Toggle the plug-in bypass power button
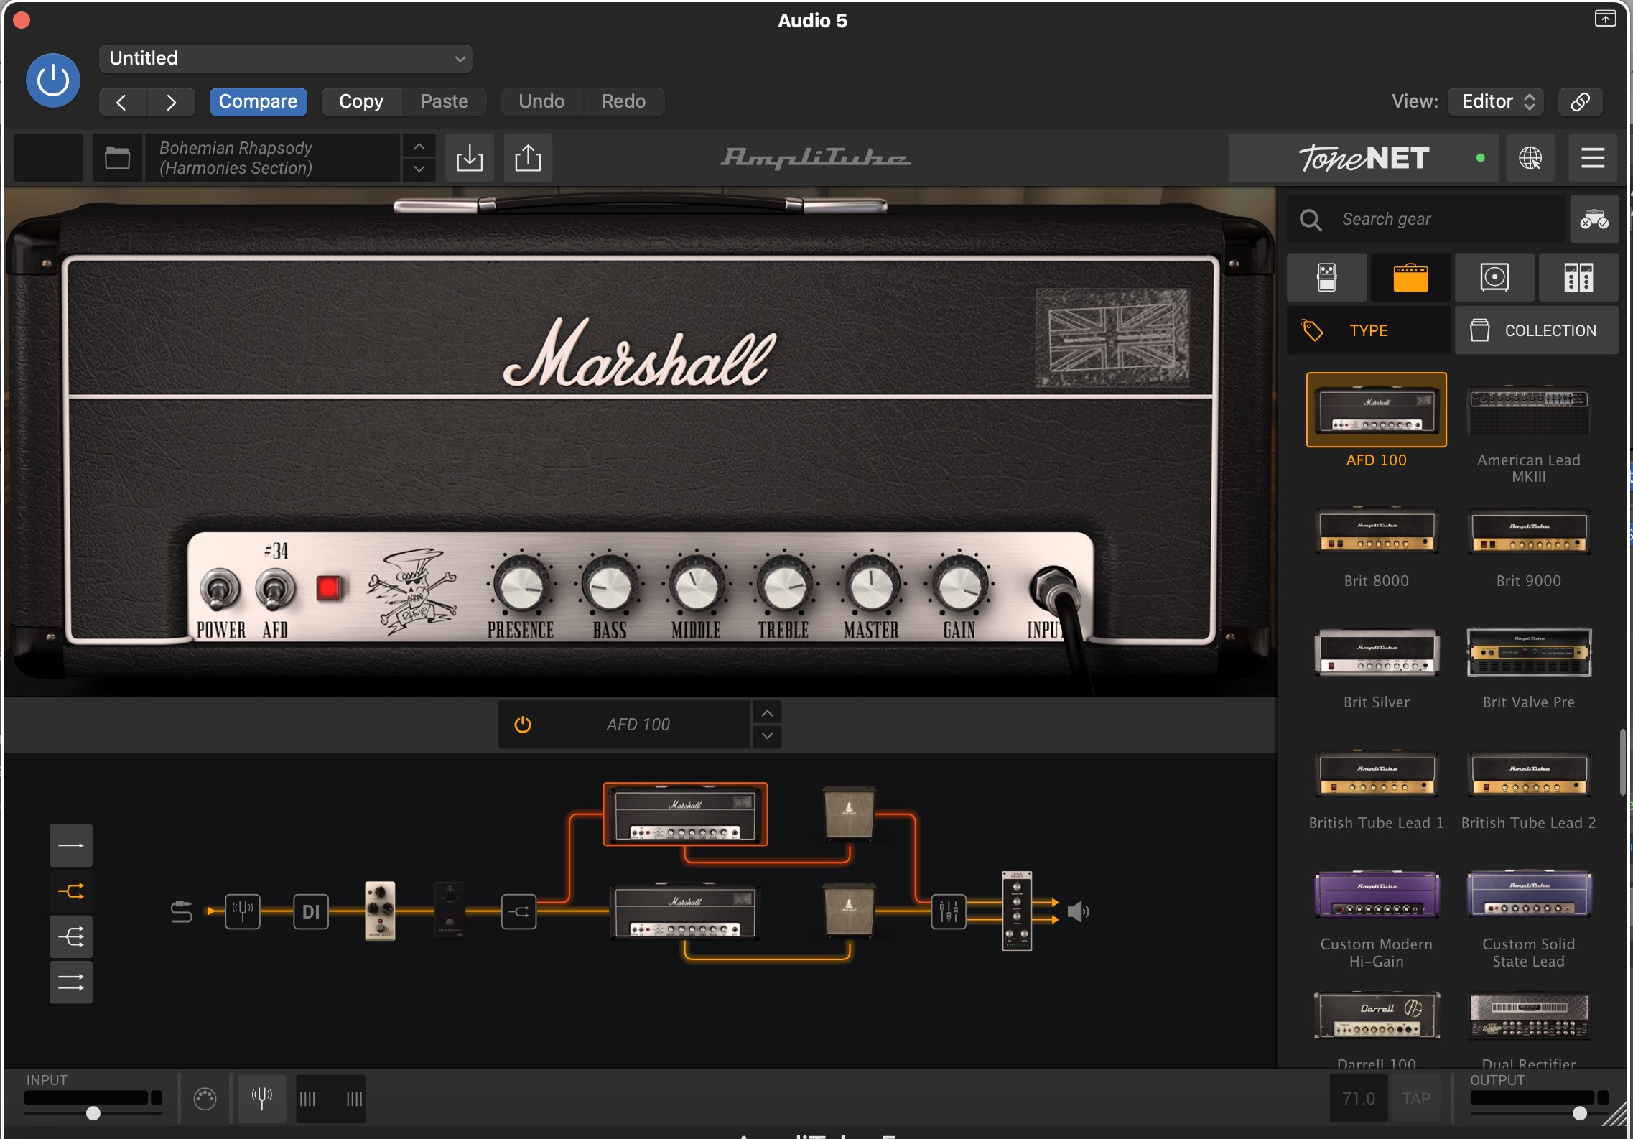1633x1139 pixels. (52, 80)
